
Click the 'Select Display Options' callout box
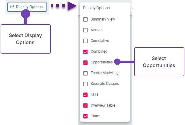pyautogui.click(x=25, y=39)
